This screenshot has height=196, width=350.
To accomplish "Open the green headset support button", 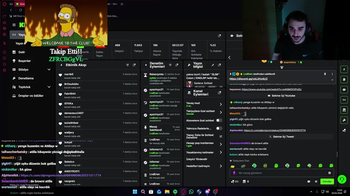I will click(342, 179).
